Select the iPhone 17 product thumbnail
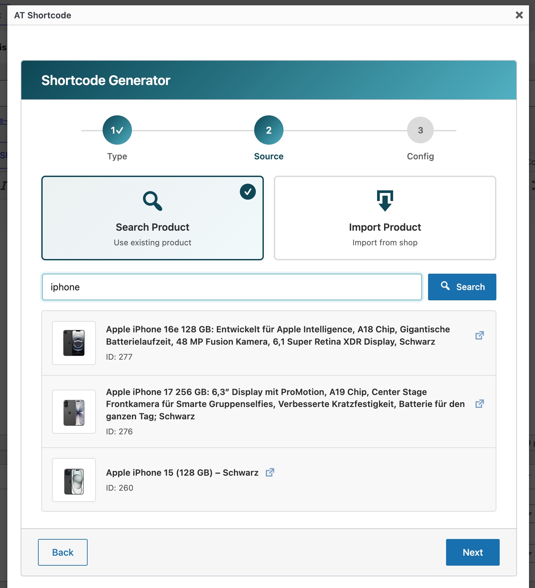The image size is (535, 588). [x=74, y=412]
